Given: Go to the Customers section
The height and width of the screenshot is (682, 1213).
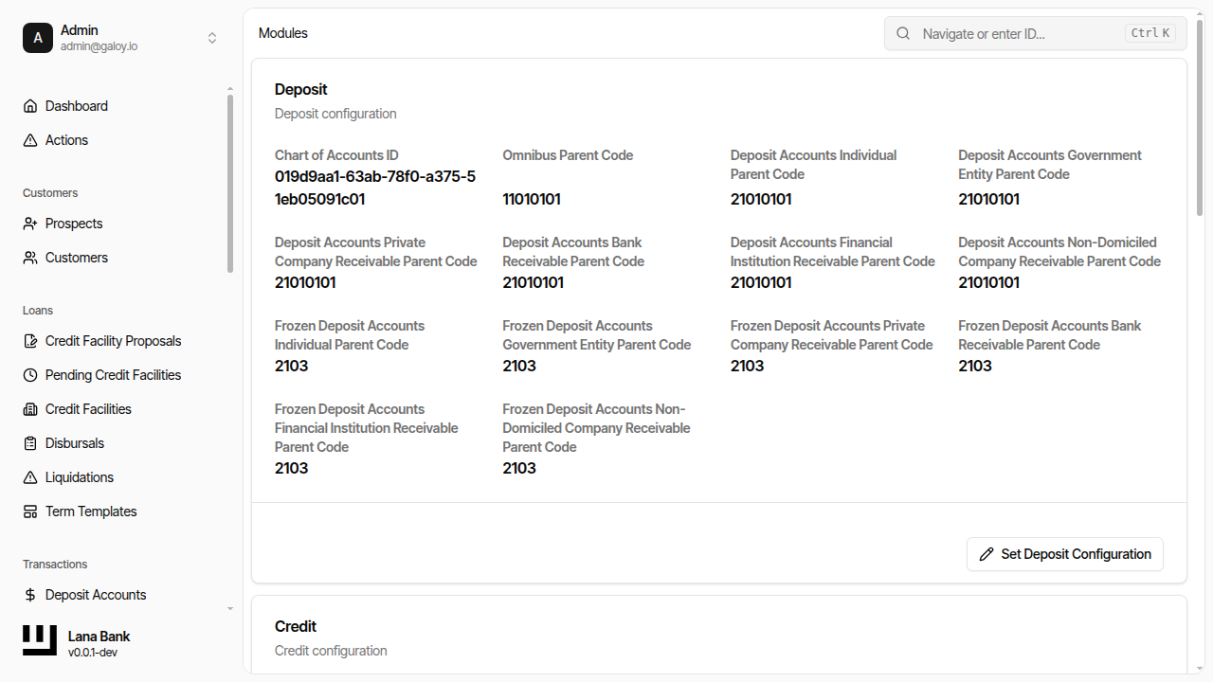Looking at the screenshot, I should (x=76, y=257).
